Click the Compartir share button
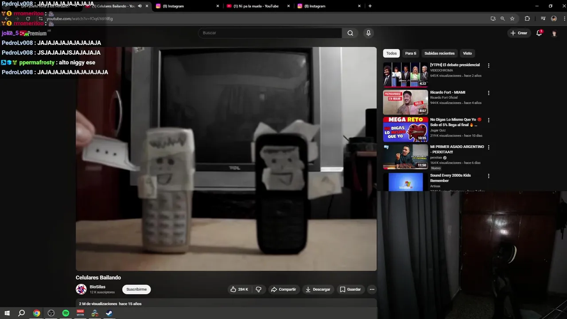The image size is (567, 319). (x=283, y=289)
